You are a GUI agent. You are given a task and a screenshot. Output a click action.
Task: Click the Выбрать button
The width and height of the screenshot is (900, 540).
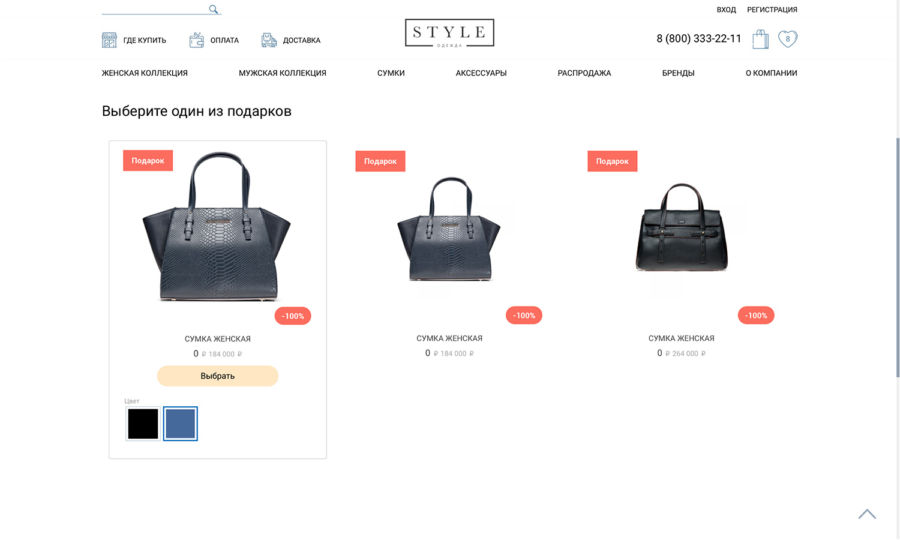(218, 376)
